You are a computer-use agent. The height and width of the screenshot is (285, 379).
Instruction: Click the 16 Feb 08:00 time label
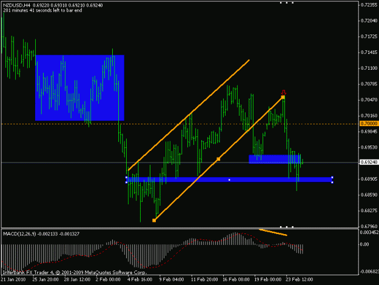(x=236, y=280)
